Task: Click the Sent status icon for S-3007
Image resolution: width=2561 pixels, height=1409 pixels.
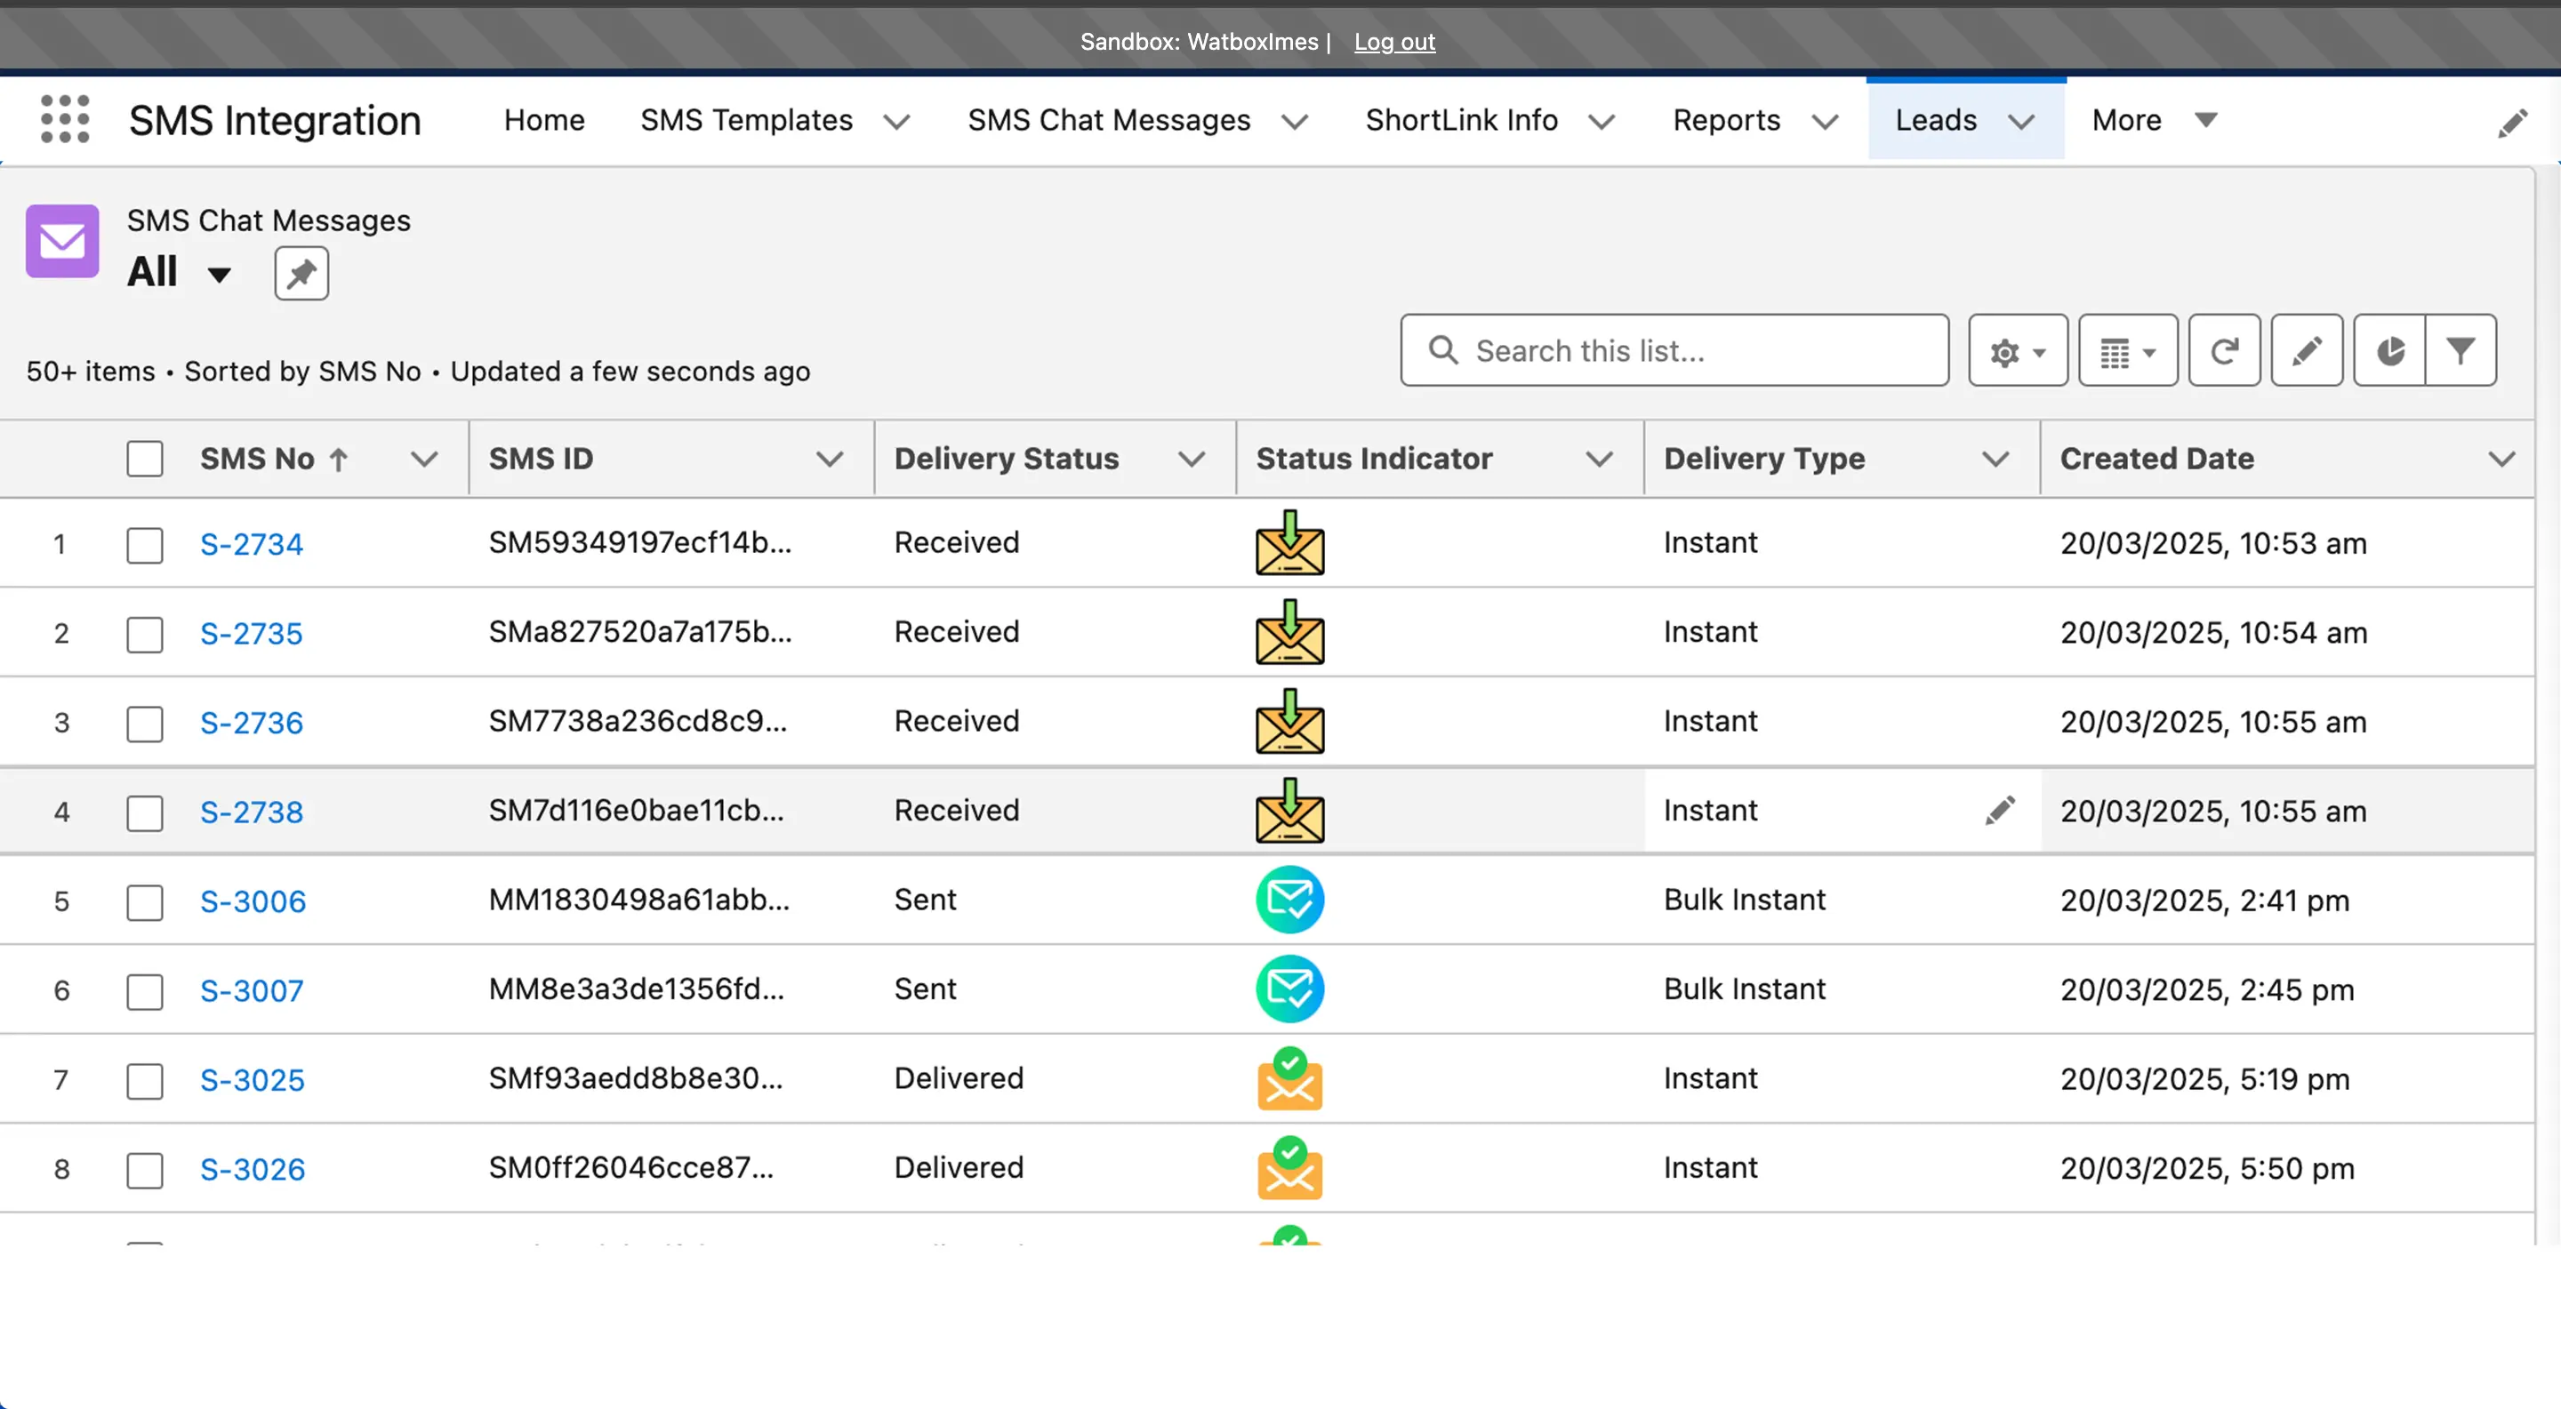Action: point(1289,989)
